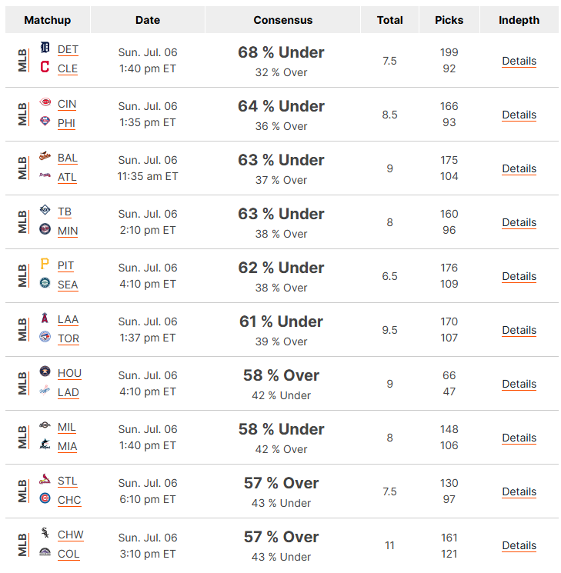Sort by the Consensus column header

282,20
